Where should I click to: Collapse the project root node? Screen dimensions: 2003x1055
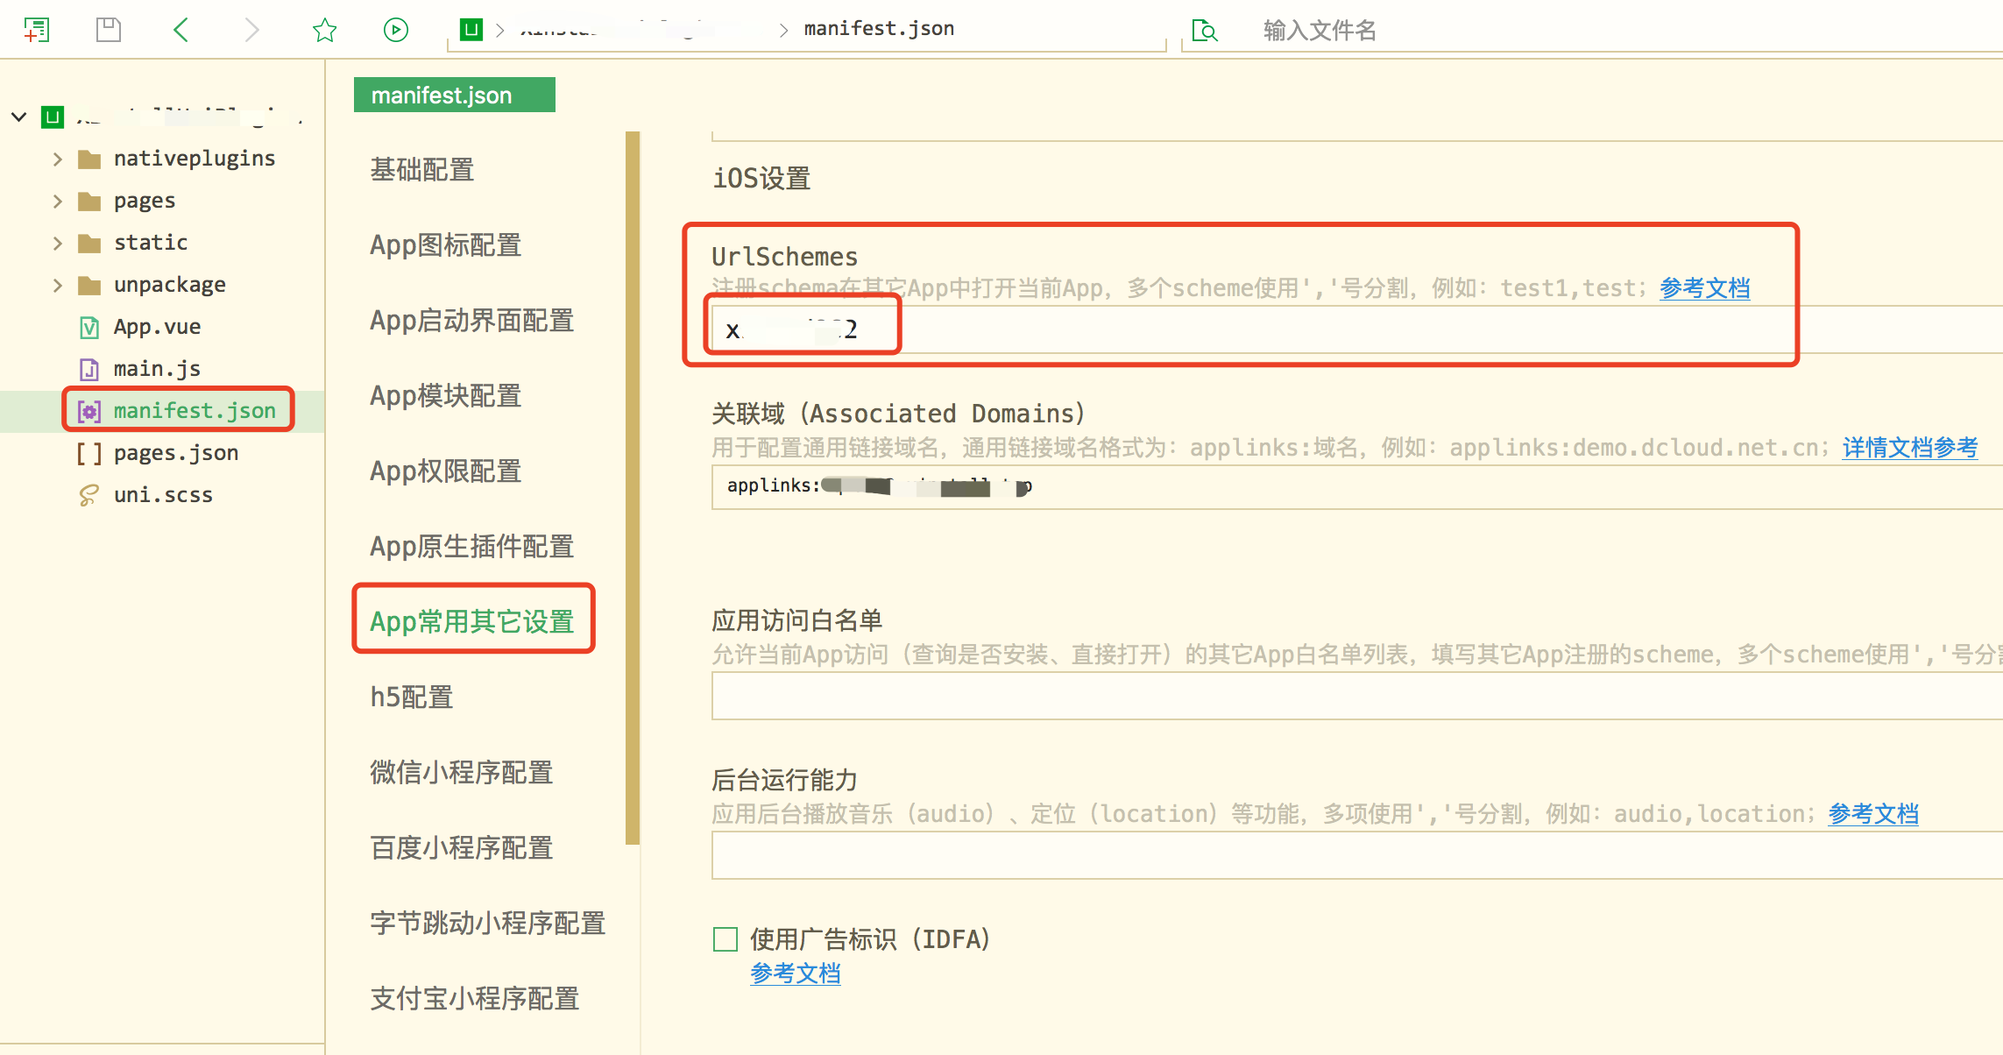(x=18, y=116)
